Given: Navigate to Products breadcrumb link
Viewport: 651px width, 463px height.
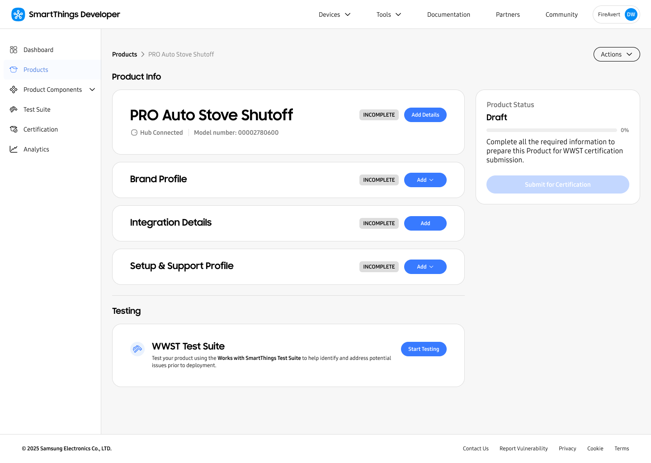Looking at the screenshot, I should (124, 54).
